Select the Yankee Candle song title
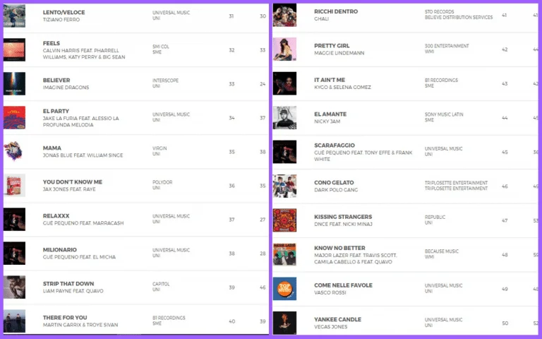 click(x=337, y=319)
